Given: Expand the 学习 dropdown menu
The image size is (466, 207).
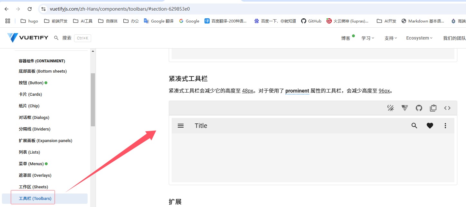Looking at the screenshot, I should (367, 38).
